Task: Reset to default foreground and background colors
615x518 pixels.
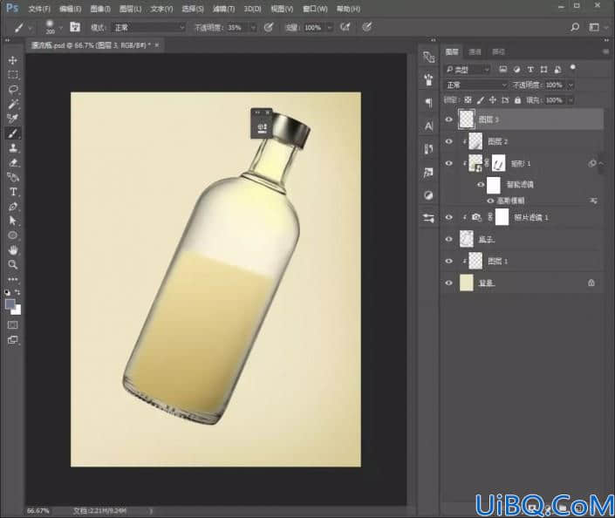Action: 8,292
